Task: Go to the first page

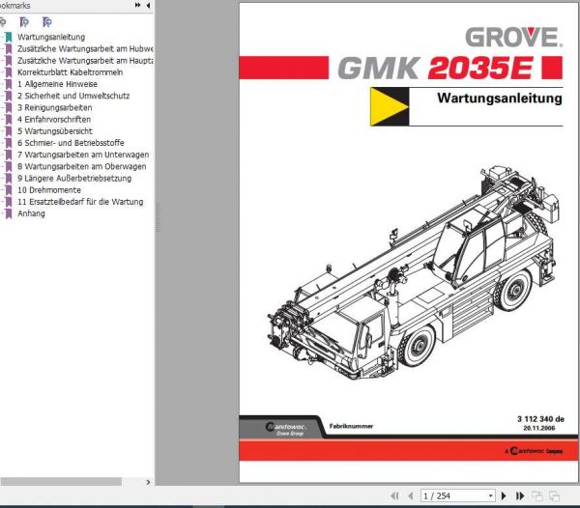Action: coord(394,495)
